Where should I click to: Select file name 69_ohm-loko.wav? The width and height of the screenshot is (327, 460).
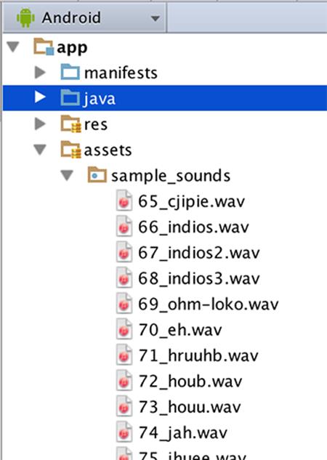(x=209, y=304)
